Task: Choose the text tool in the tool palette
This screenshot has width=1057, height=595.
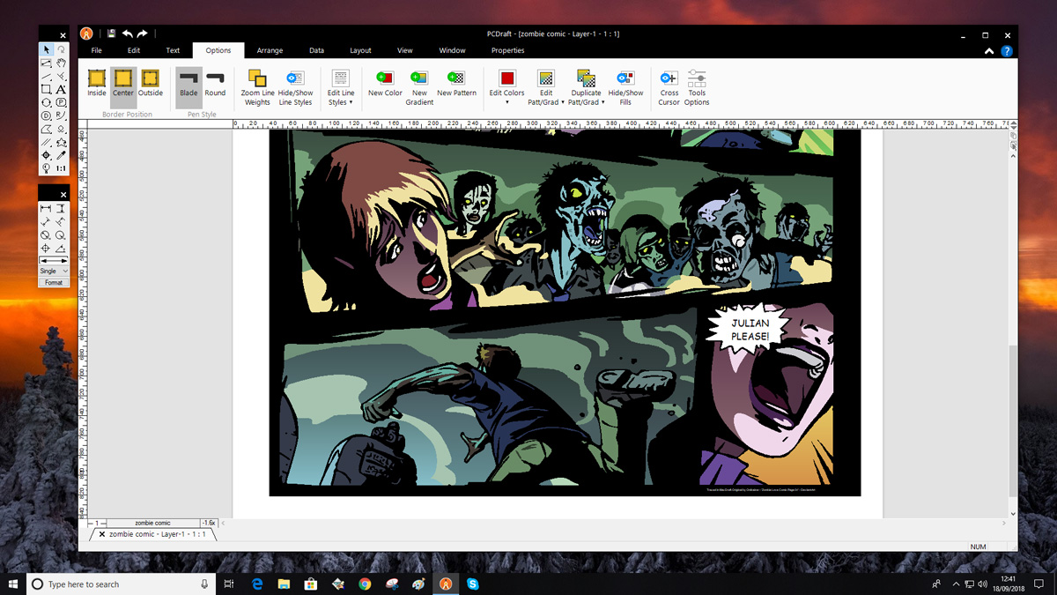Action: tap(61, 89)
